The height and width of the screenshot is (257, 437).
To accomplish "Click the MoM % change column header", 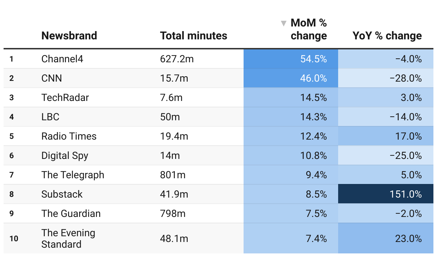I will click(308, 30).
